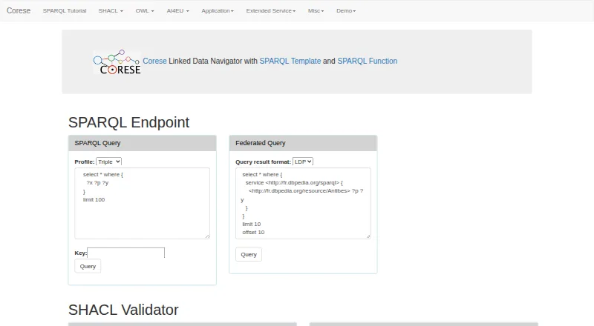The width and height of the screenshot is (594, 326).
Task: Open Query result format select showing LDP
Action: [x=303, y=162]
